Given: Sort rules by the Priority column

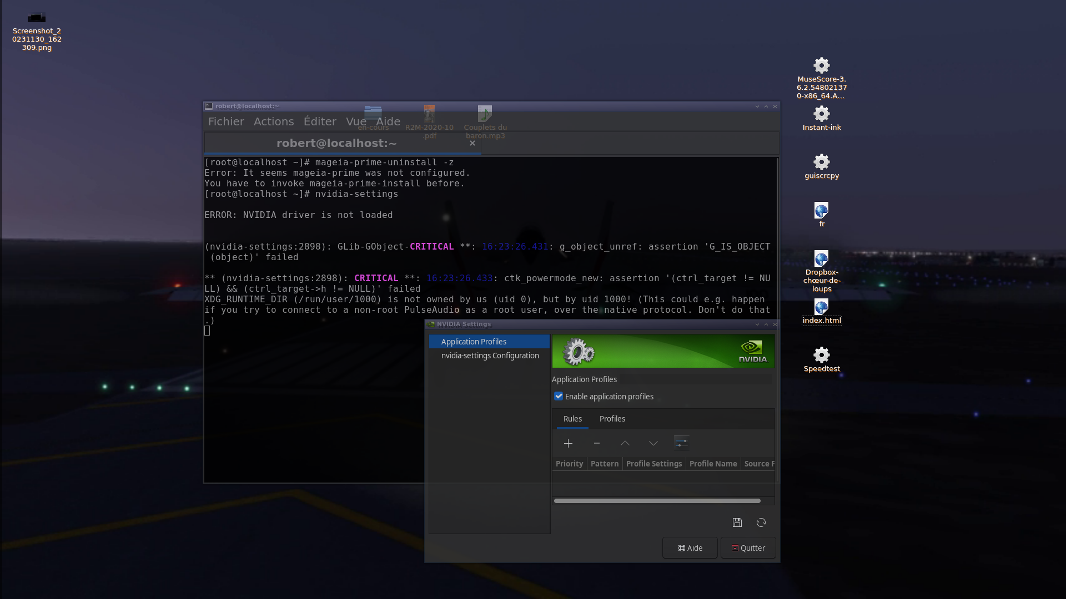Looking at the screenshot, I should (x=570, y=464).
